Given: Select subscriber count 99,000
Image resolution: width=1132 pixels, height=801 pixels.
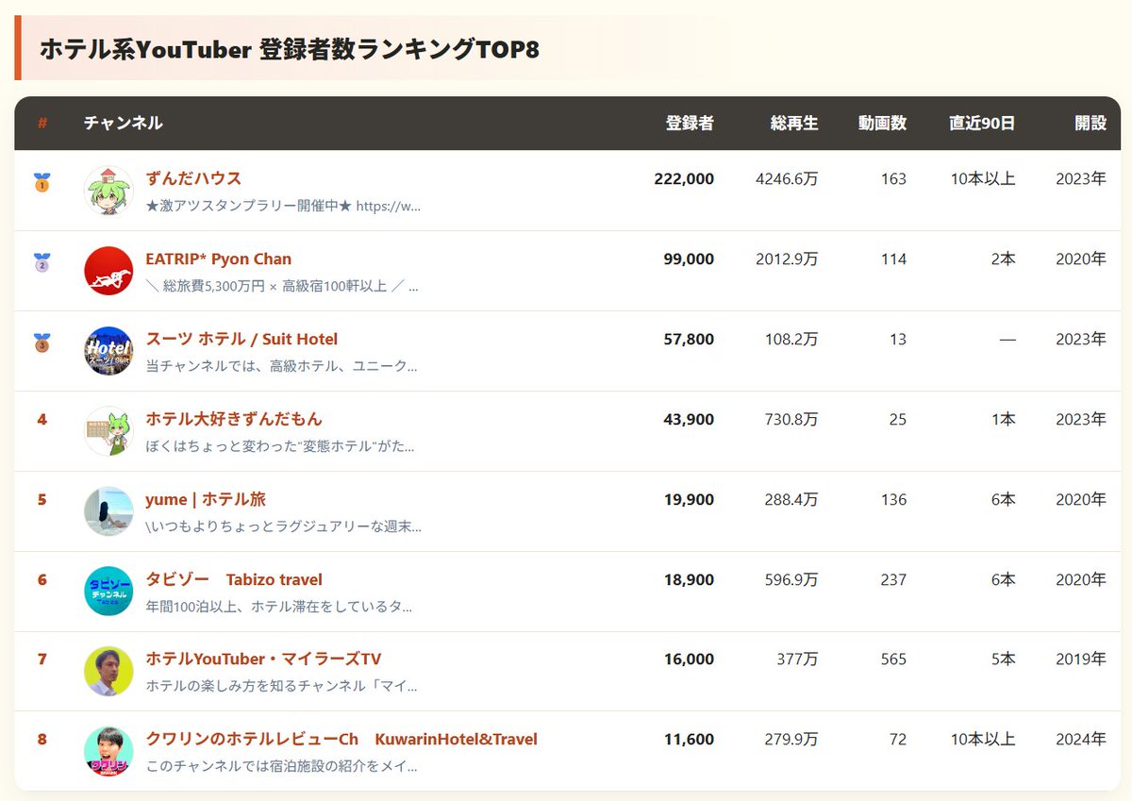Looking at the screenshot, I should pos(689,259).
